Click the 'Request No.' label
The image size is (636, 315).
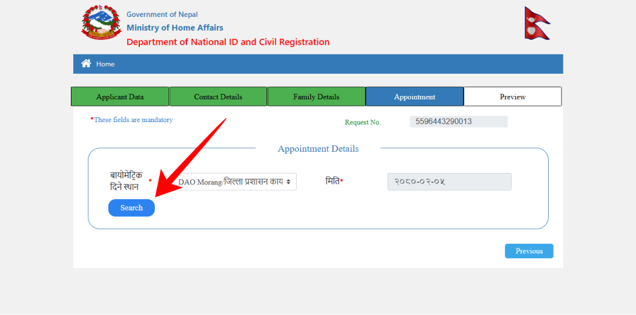click(x=363, y=122)
